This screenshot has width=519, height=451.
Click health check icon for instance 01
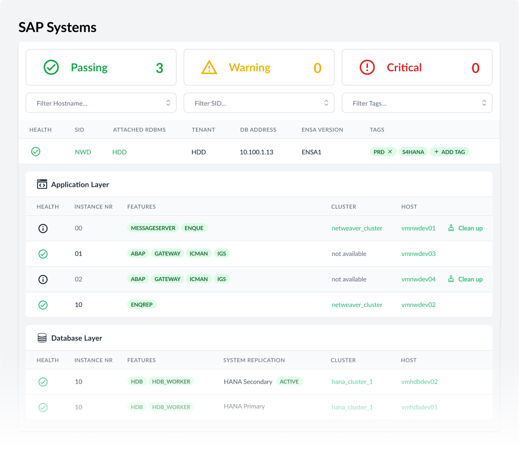[43, 254]
